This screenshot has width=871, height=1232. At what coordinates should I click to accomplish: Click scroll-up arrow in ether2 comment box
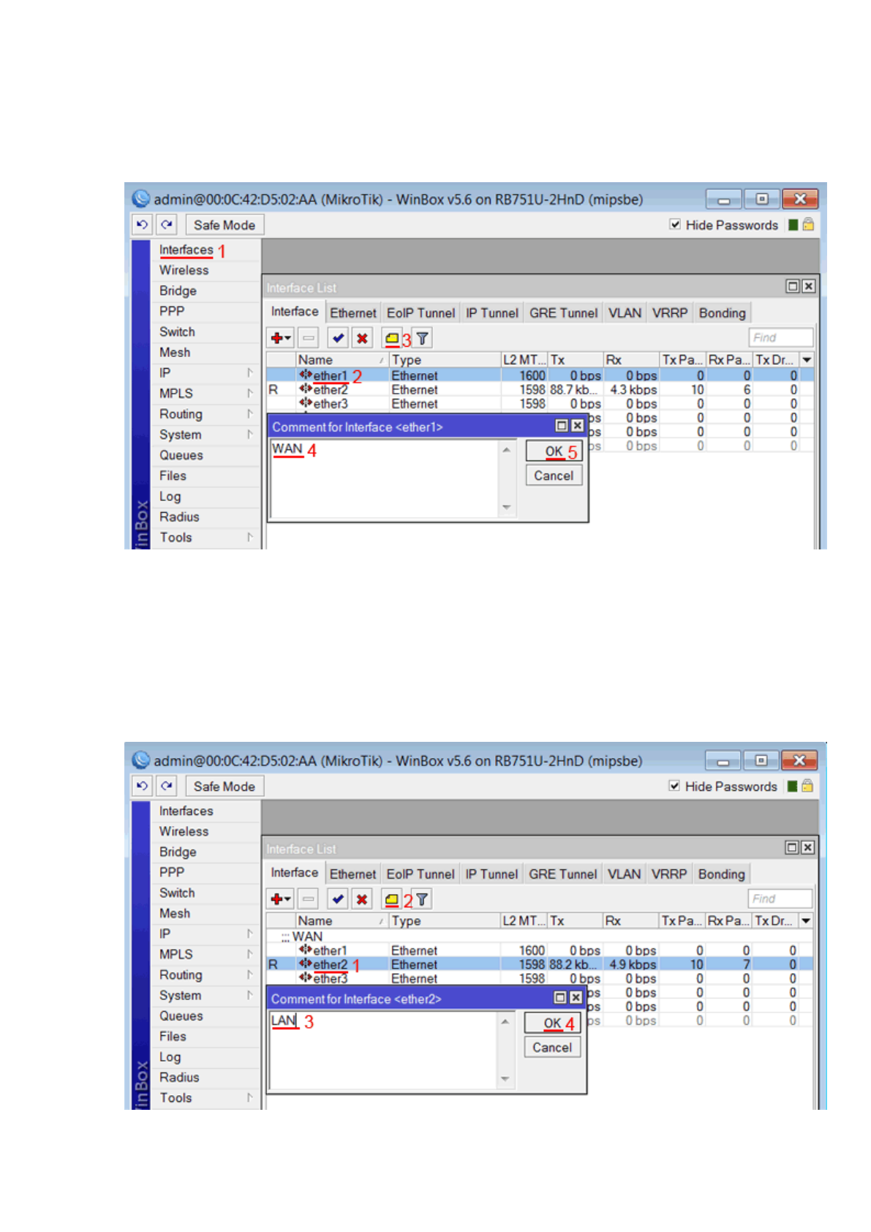[505, 1021]
